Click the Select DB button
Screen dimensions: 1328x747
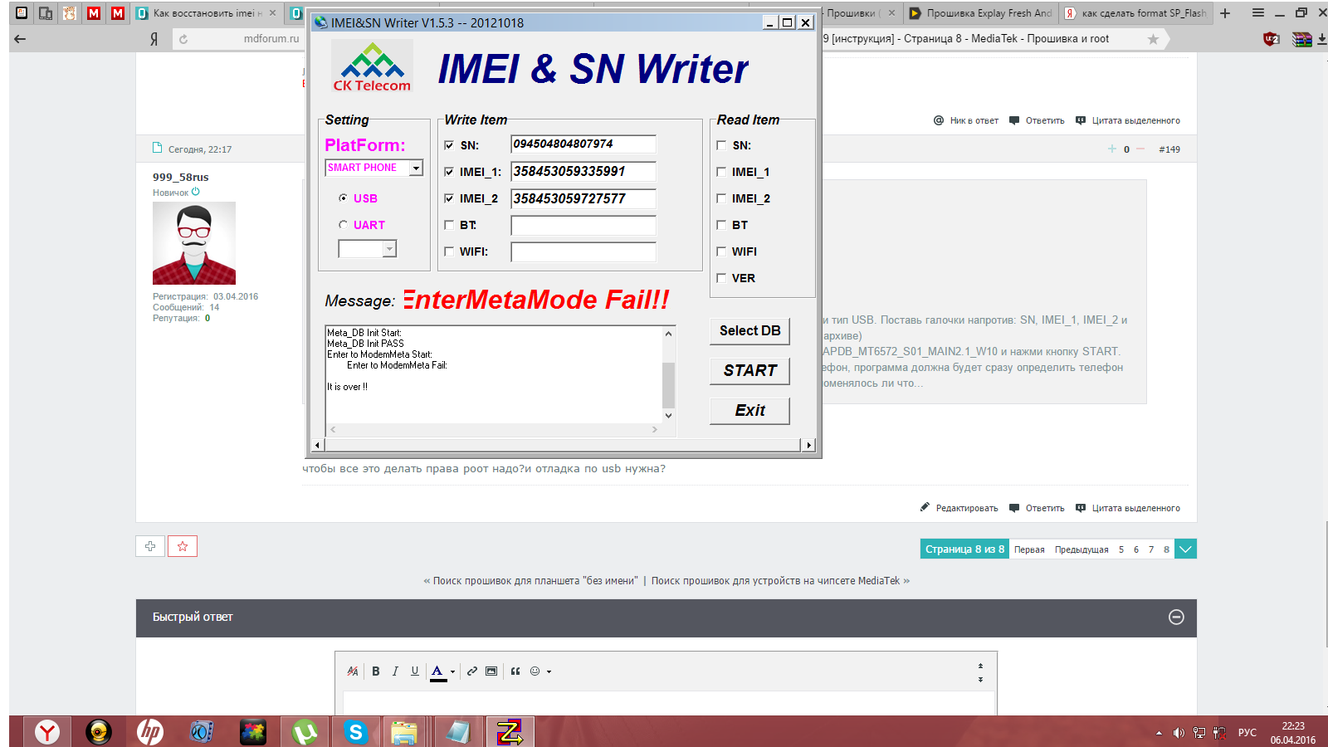click(749, 331)
